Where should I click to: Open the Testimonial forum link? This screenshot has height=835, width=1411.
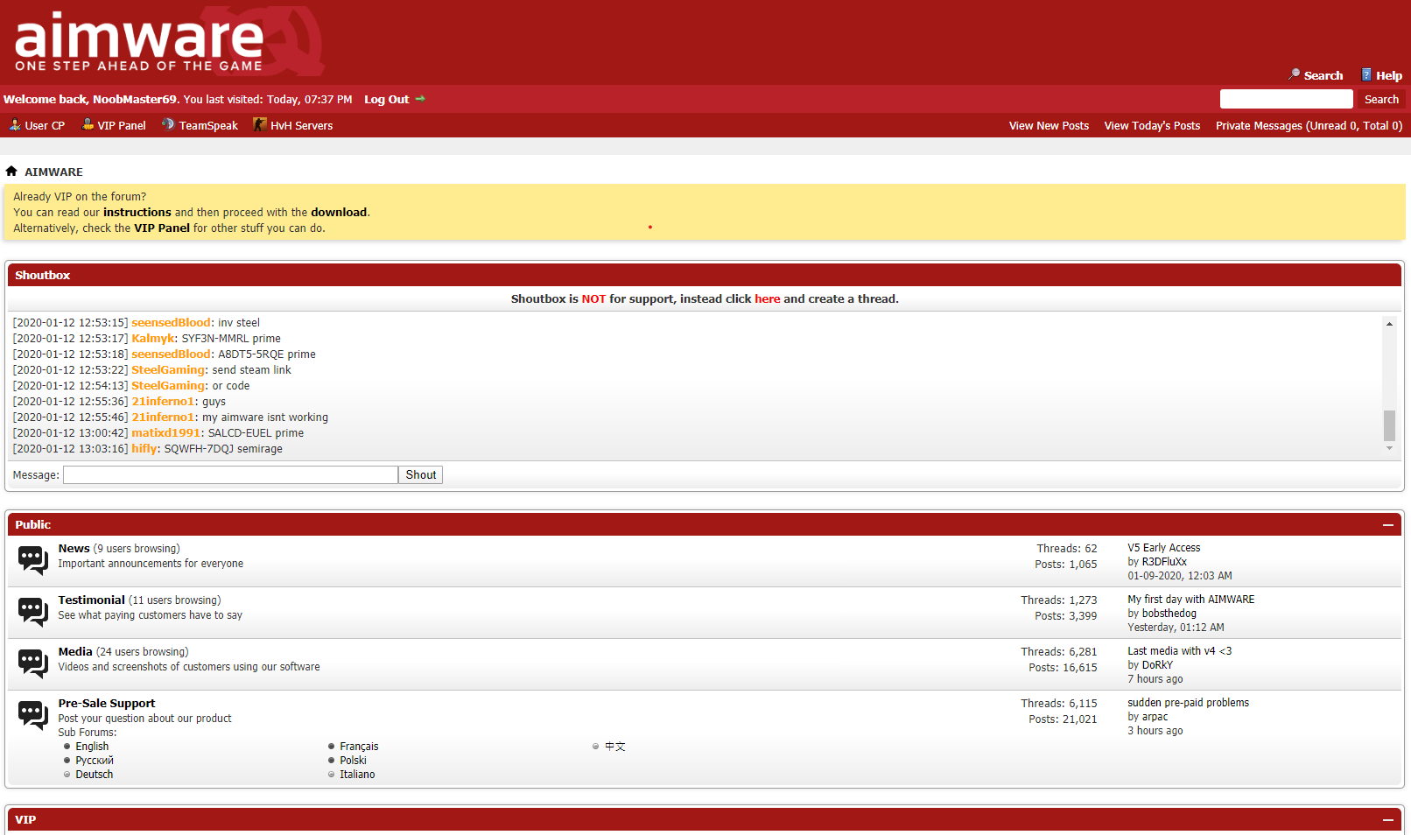coord(92,600)
